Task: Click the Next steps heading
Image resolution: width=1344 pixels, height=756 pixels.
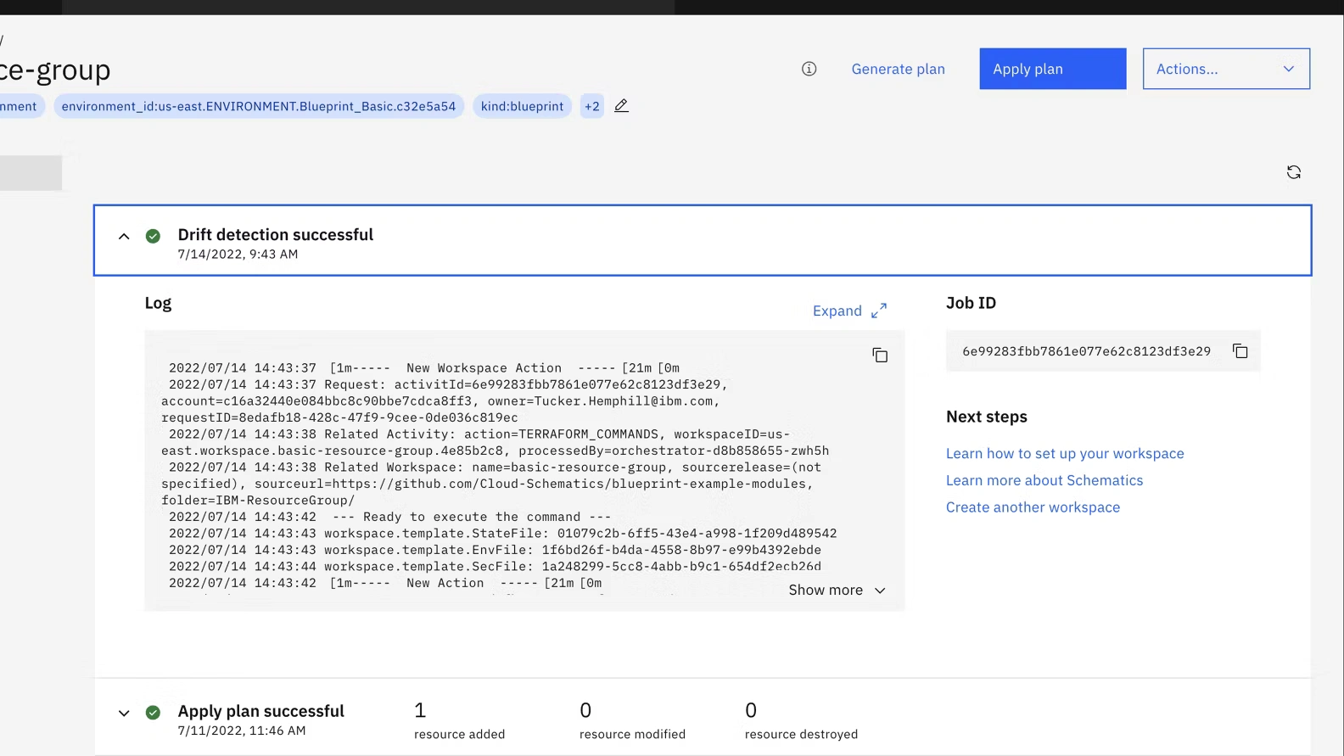Action: click(986, 417)
